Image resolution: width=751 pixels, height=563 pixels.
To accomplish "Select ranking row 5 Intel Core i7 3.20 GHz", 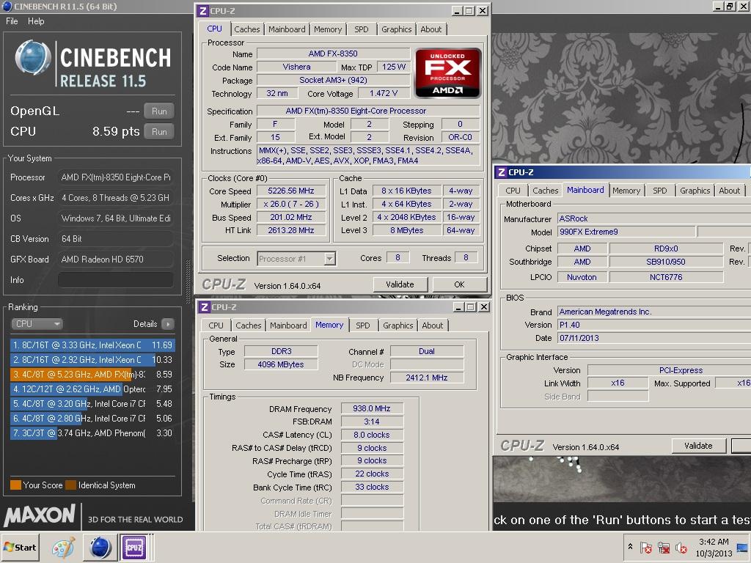I will pyautogui.click(x=92, y=404).
